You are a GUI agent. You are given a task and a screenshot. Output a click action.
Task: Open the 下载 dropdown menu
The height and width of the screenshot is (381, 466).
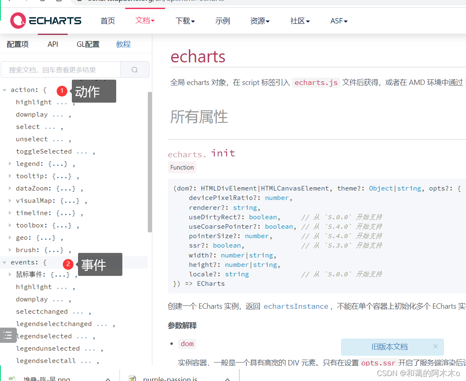coord(185,21)
